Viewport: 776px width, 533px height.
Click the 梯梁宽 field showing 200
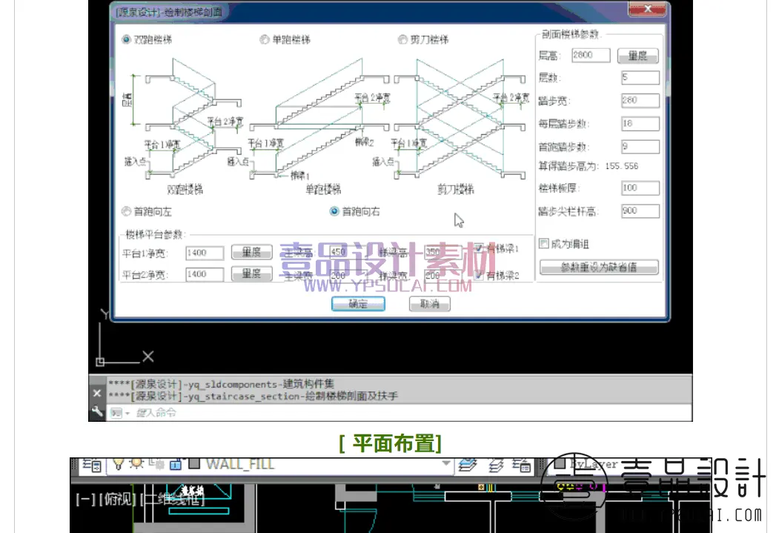pos(443,276)
